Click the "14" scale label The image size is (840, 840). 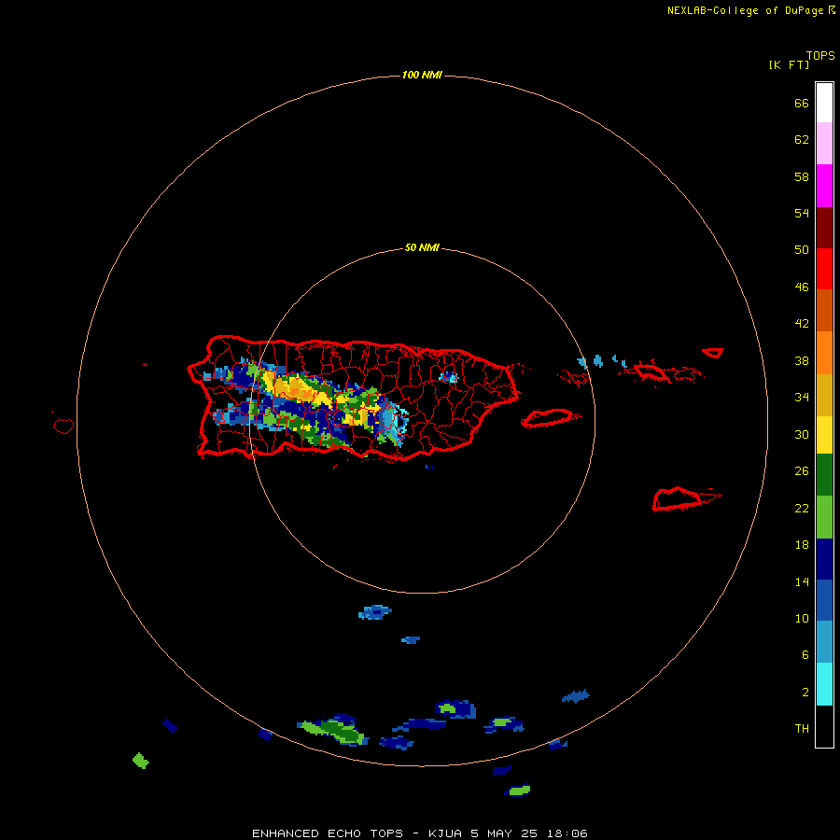[x=802, y=581]
